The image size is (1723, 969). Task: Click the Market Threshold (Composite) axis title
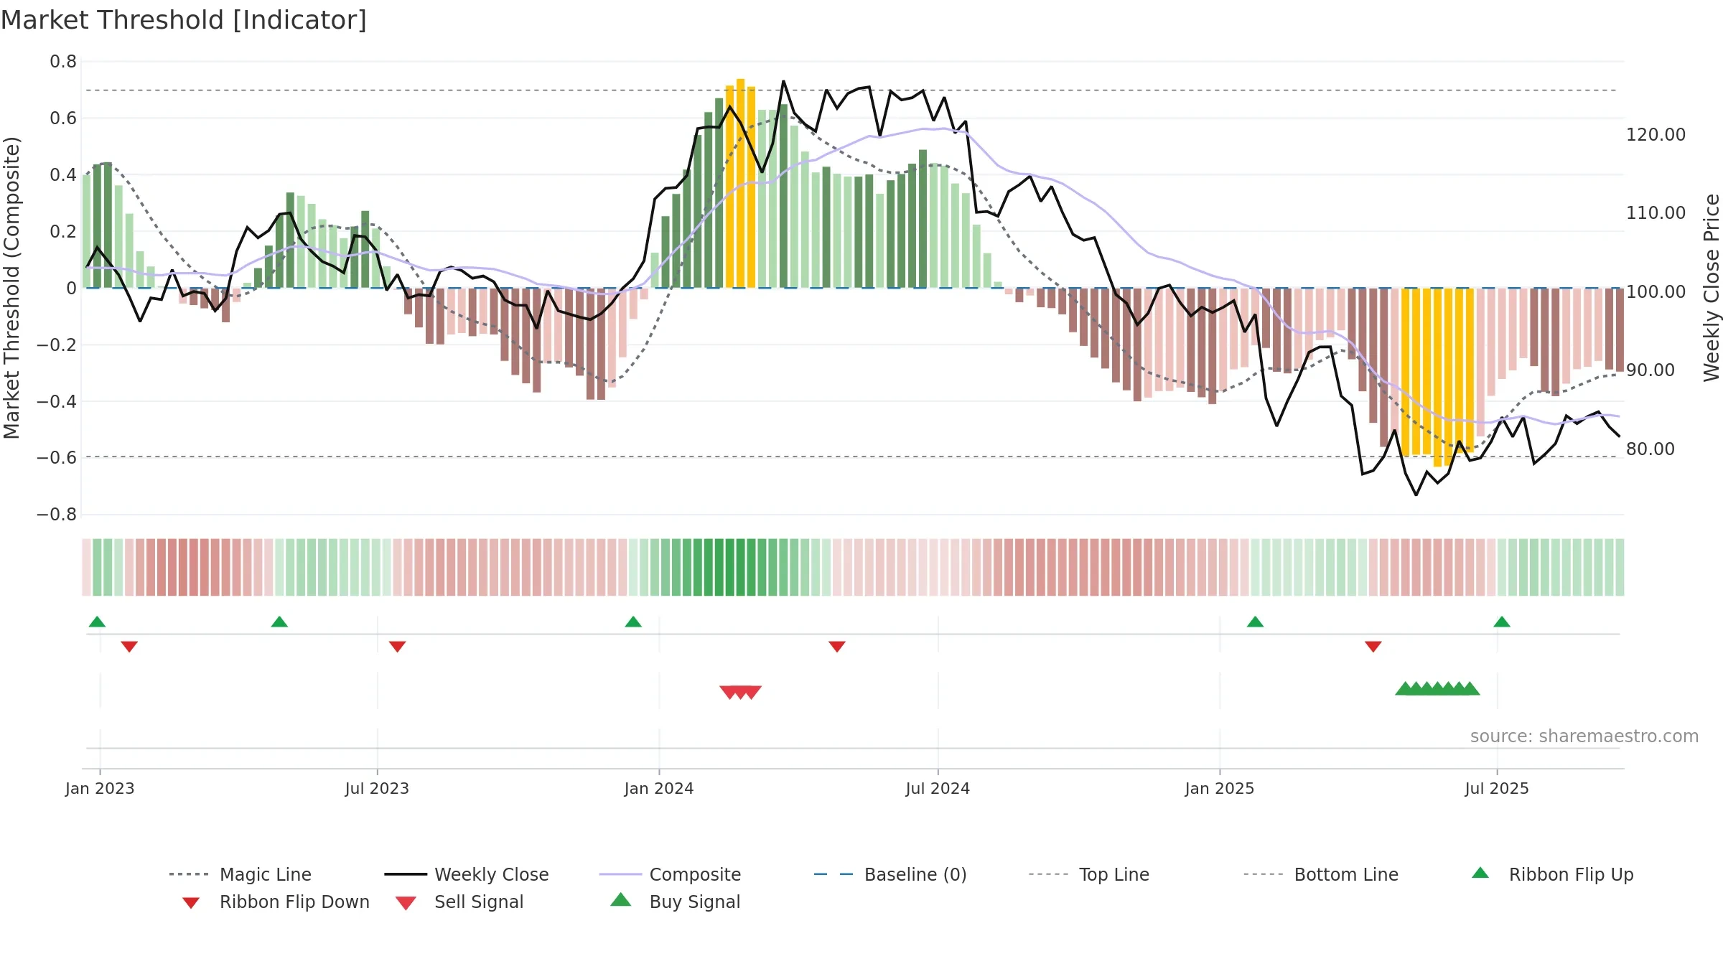pyautogui.click(x=11, y=288)
